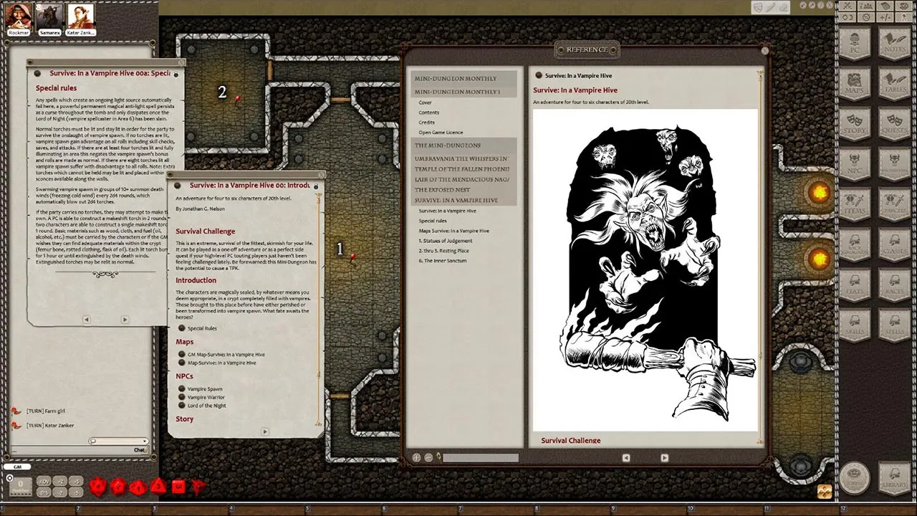Screen dimensions: 917x516
Task: Open the Items sidebar button
Action: click(854, 206)
